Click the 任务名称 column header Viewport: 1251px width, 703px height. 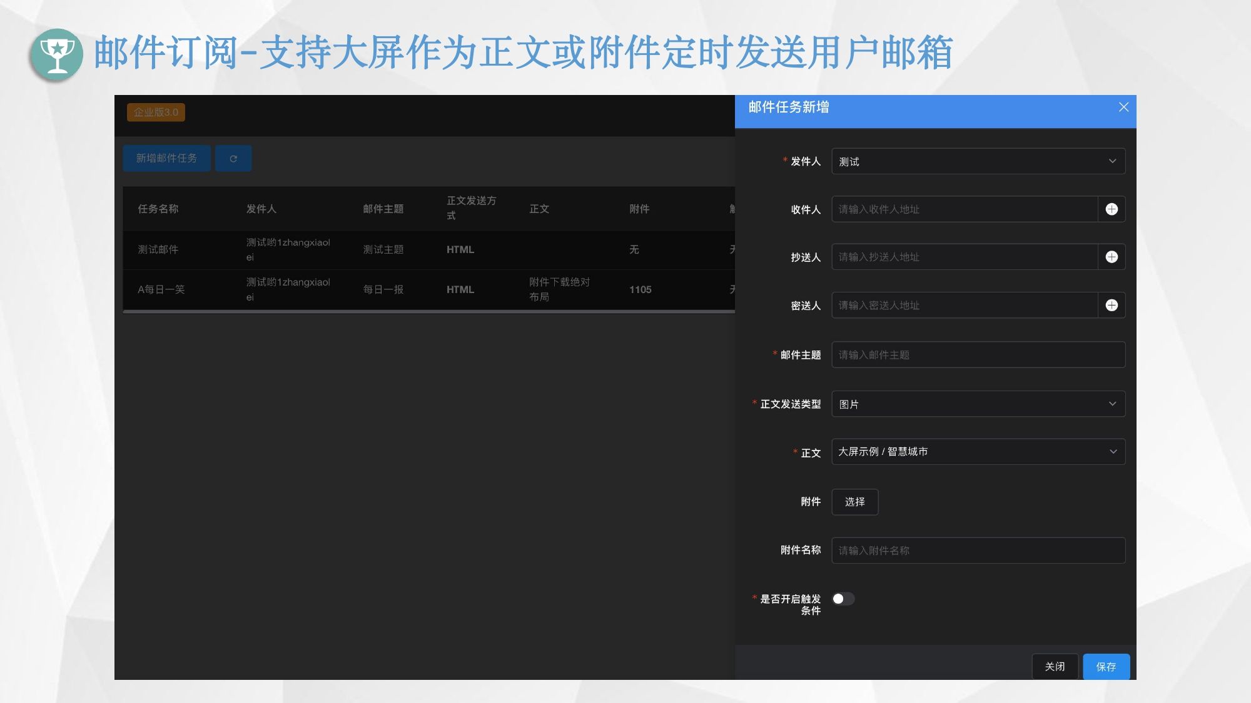pyautogui.click(x=158, y=209)
